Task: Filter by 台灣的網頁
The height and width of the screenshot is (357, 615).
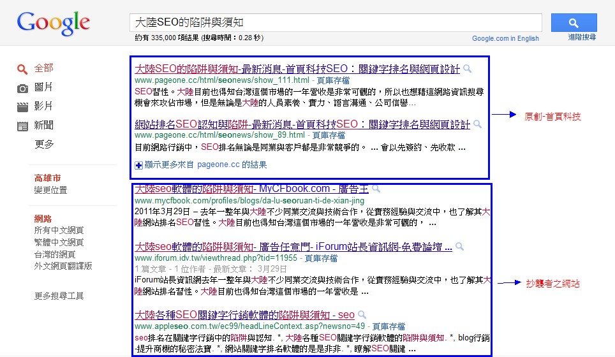Action: [x=54, y=255]
